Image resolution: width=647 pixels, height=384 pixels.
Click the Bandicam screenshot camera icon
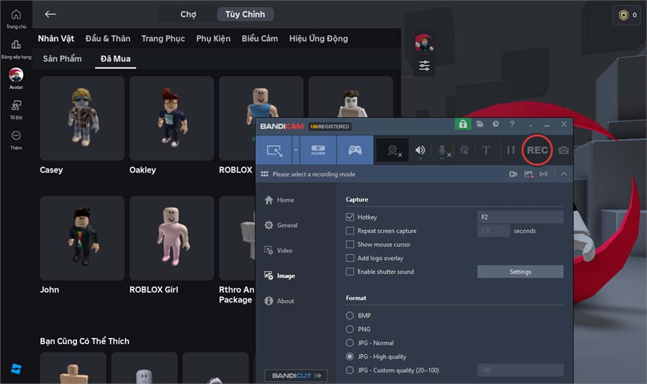pyautogui.click(x=564, y=150)
